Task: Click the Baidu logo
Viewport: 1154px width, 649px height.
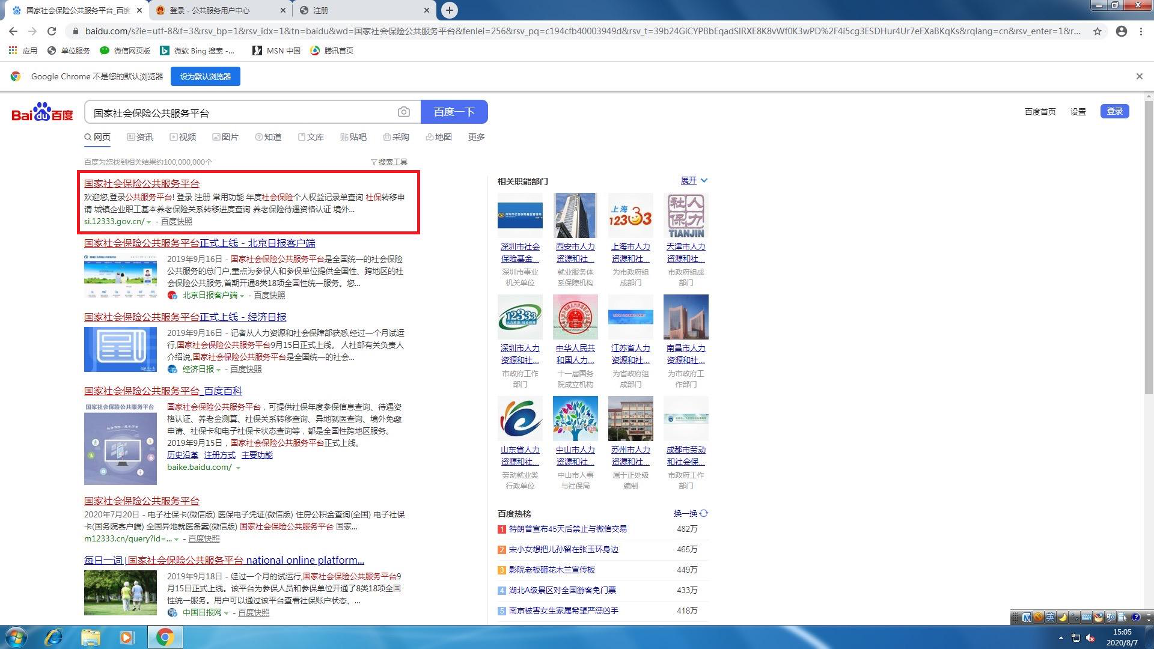Action: [43, 112]
